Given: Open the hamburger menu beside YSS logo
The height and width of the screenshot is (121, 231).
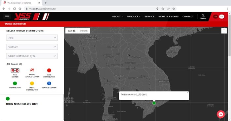Looking at the screenshot, I should click(x=7, y=16).
